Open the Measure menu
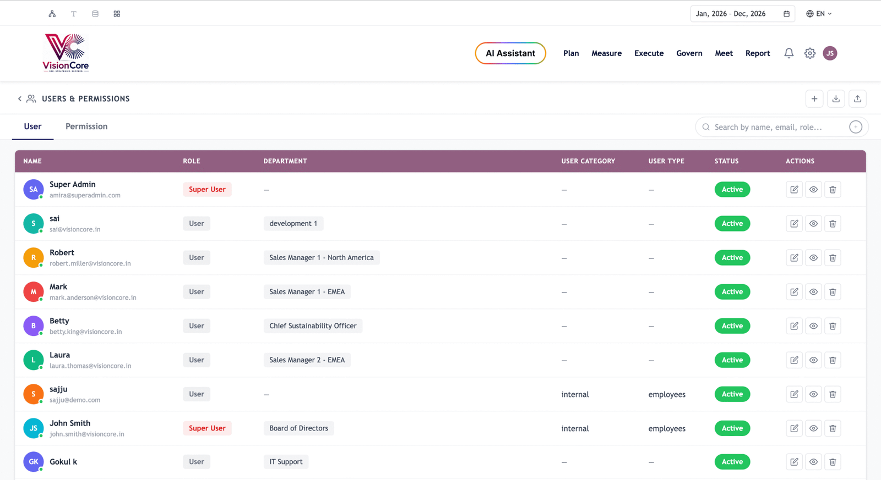The image size is (881, 480). click(x=606, y=53)
